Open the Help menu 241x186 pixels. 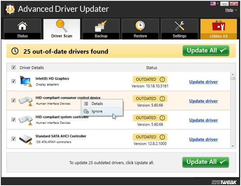[x=229, y=10]
